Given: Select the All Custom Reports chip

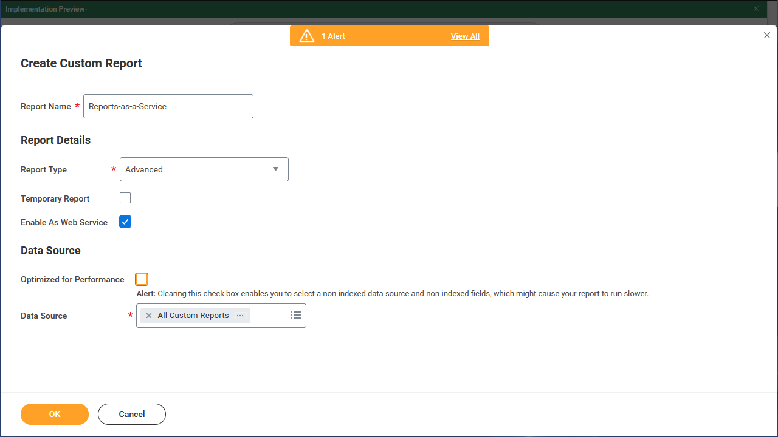Looking at the screenshot, I should [x=193, y=315].
